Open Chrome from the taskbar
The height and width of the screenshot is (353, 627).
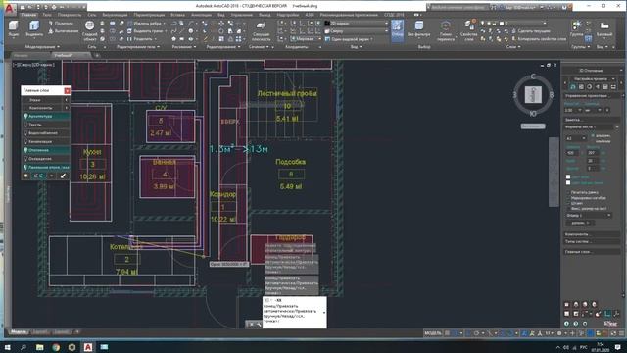click(x=56, y=347)
